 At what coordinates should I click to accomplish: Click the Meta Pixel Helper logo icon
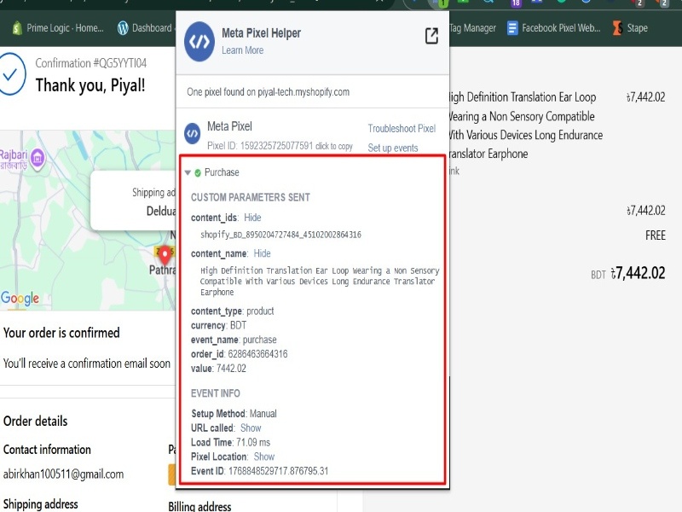[199, 41]
